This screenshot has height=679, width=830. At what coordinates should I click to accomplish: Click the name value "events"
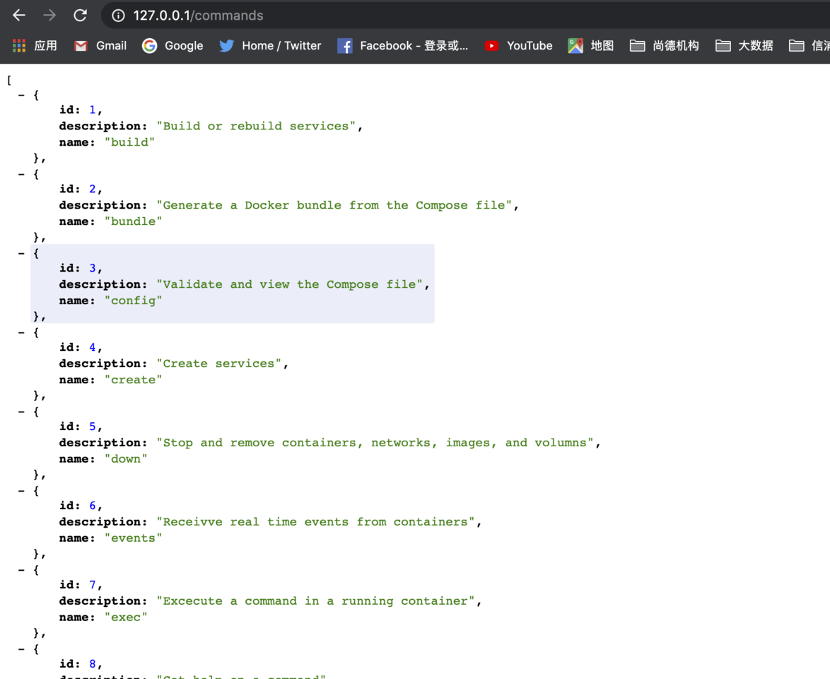click(x=134, y=538)
